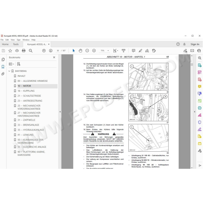Viewport: 203px width, 203px height.
Task: Collapse the 84419894A bookmark tree
Action: tap(9, 71)
